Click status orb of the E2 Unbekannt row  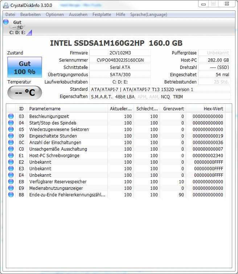pos(11,162)
